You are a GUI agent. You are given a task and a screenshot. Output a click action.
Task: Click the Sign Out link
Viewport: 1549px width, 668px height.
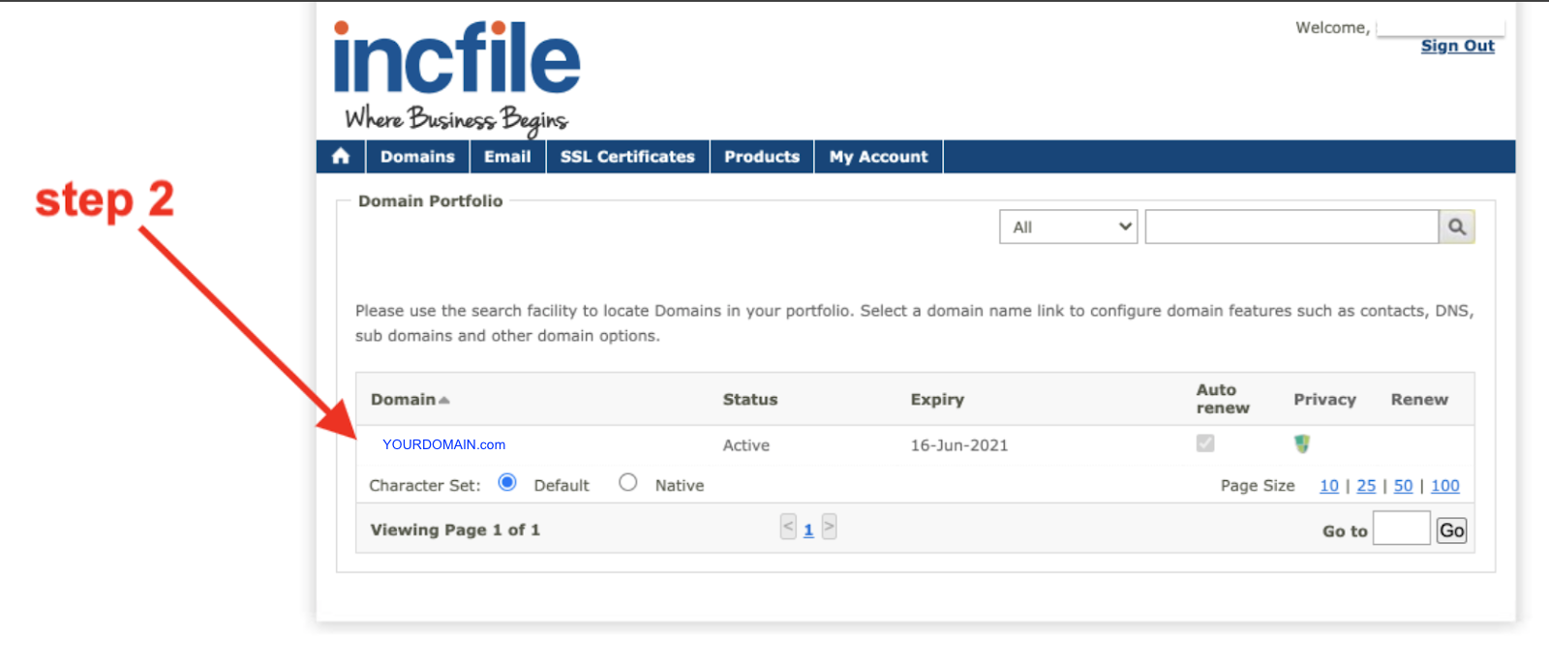tap(1457, 46)
